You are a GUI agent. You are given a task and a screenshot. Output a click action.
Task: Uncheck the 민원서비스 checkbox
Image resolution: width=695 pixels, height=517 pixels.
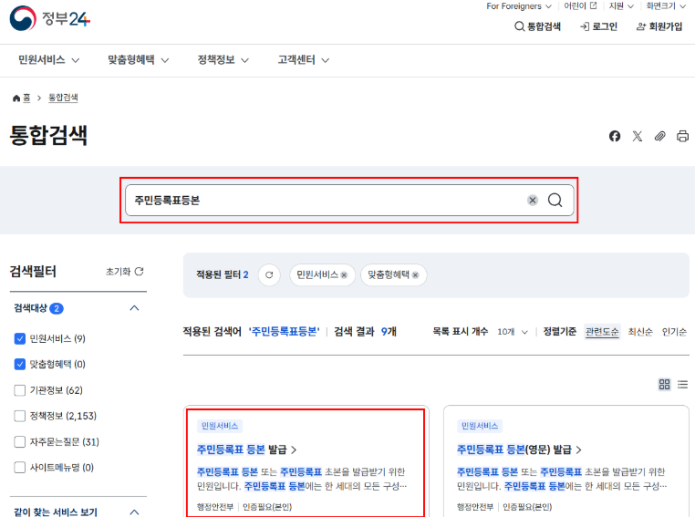pyautogui.click(x=20, y=338)
